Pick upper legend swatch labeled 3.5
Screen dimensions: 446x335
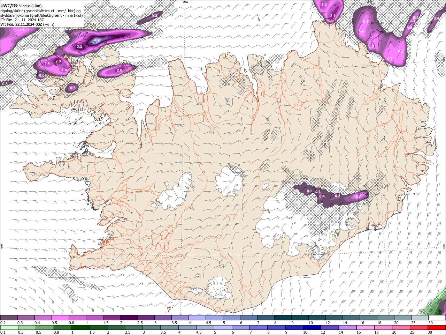point(180,318)
